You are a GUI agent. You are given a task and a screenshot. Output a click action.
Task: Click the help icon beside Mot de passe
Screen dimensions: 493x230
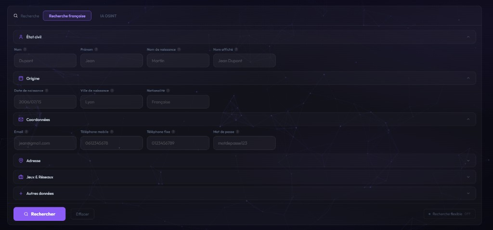237,132
